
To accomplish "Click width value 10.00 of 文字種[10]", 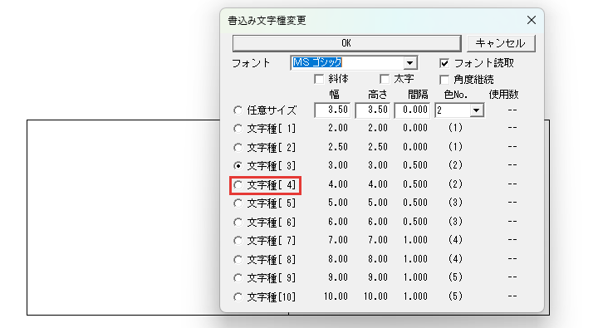I will click(x=336, y=296).
